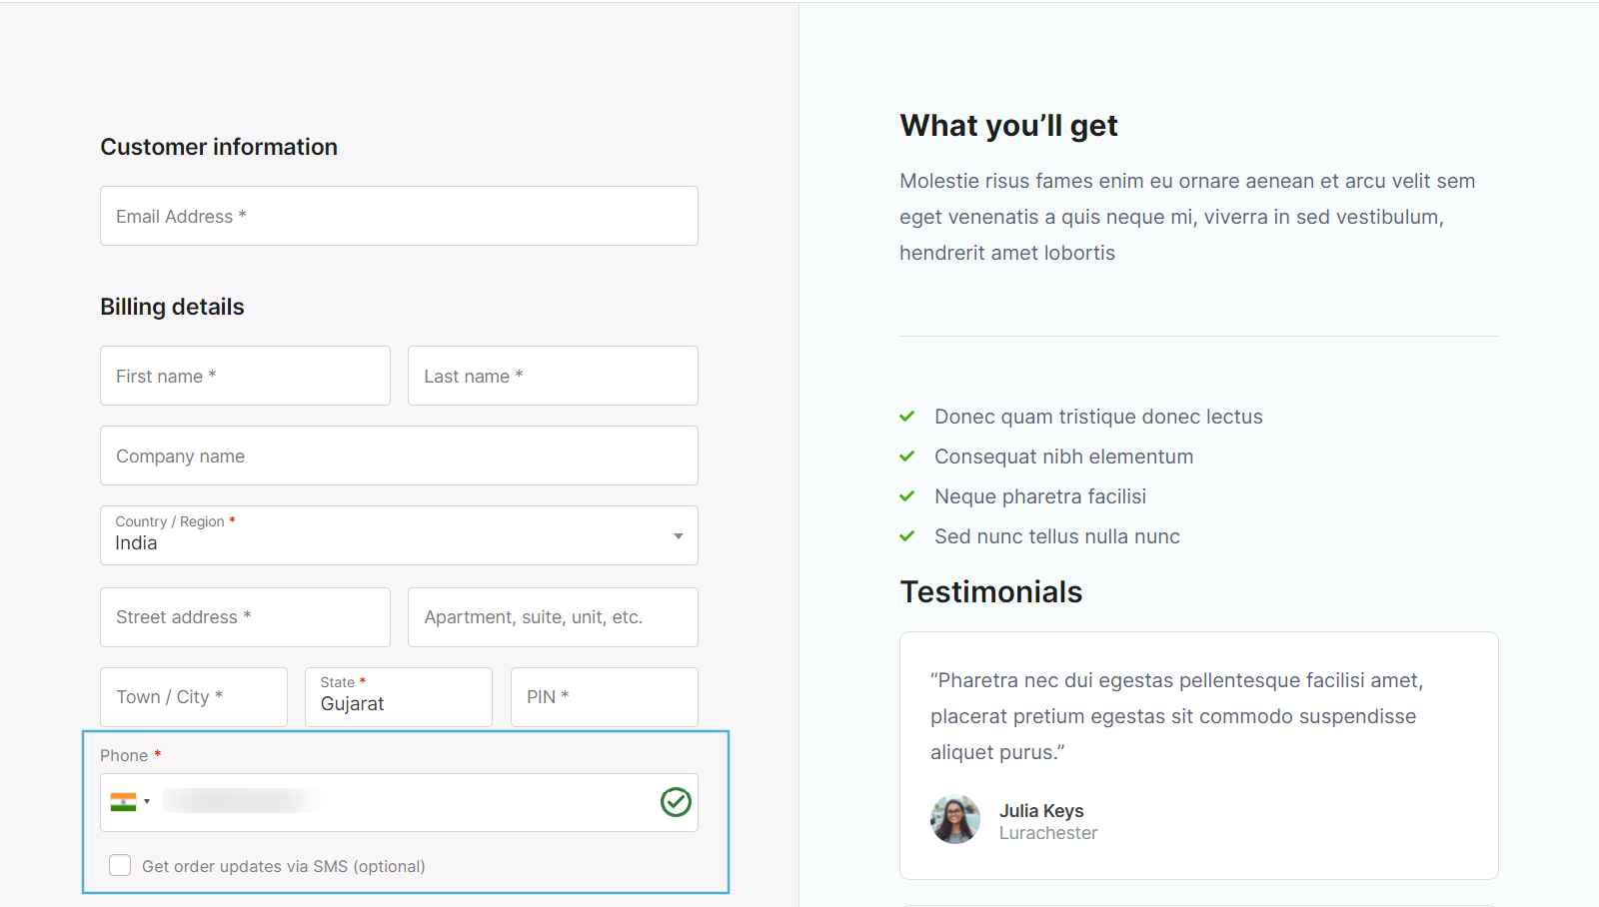This screenshot has width=1599, height=907.
Task: Click checkmark beside Sed nunc tellus
Action: coord(907,536)
